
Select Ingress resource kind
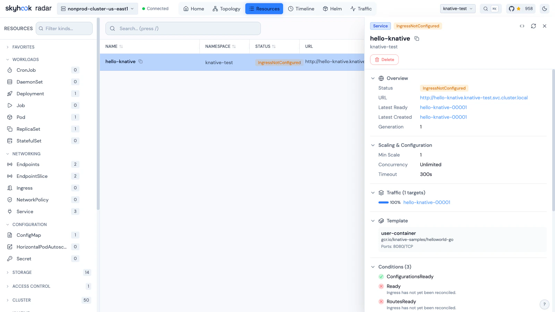tap(43, 188)
